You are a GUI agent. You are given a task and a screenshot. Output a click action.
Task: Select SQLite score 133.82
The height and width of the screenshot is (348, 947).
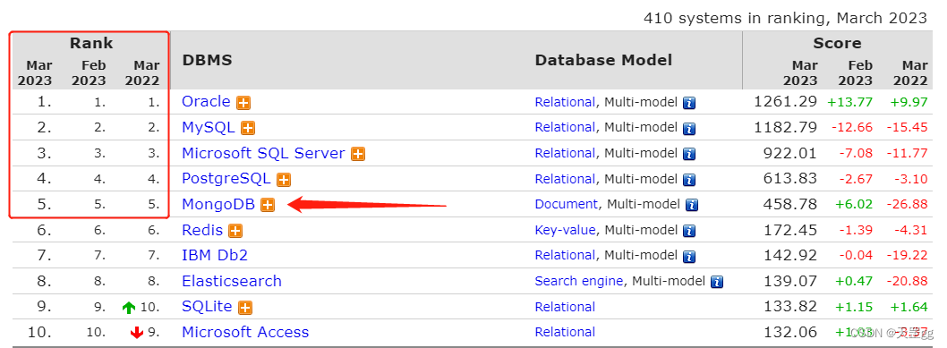coord(790,306)
